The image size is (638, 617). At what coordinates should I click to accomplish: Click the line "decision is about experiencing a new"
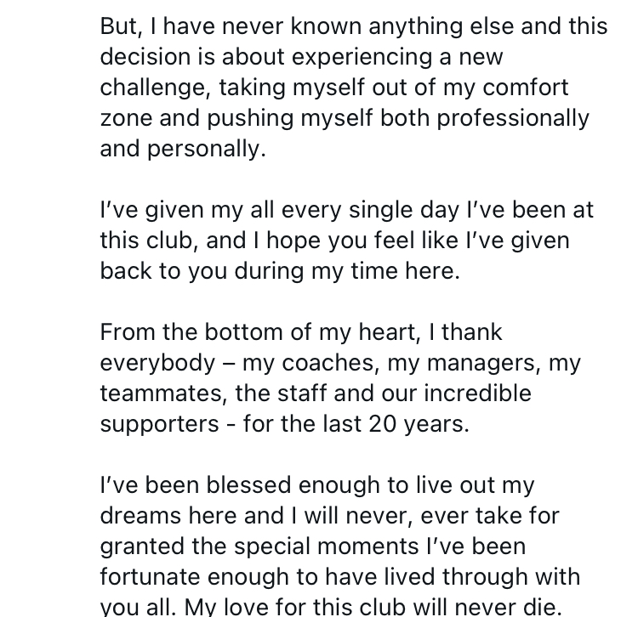301,57
